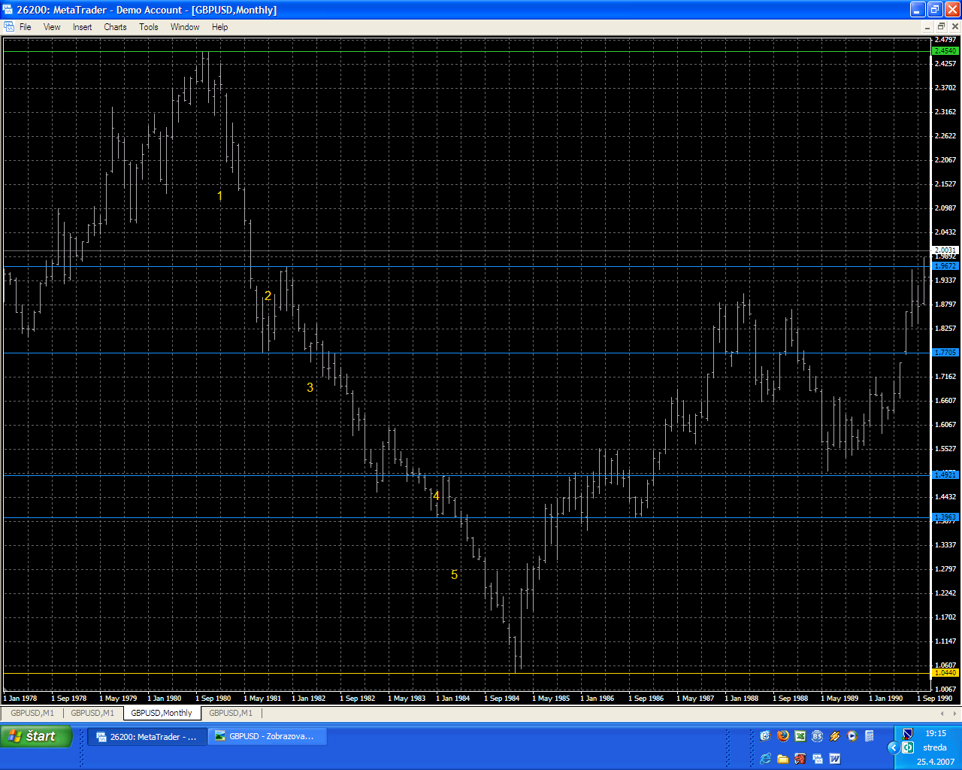The width and height of the screenshot is (962, 770).
Task: Restore the inner GBPUSD chart window
Action: (941, 26)
